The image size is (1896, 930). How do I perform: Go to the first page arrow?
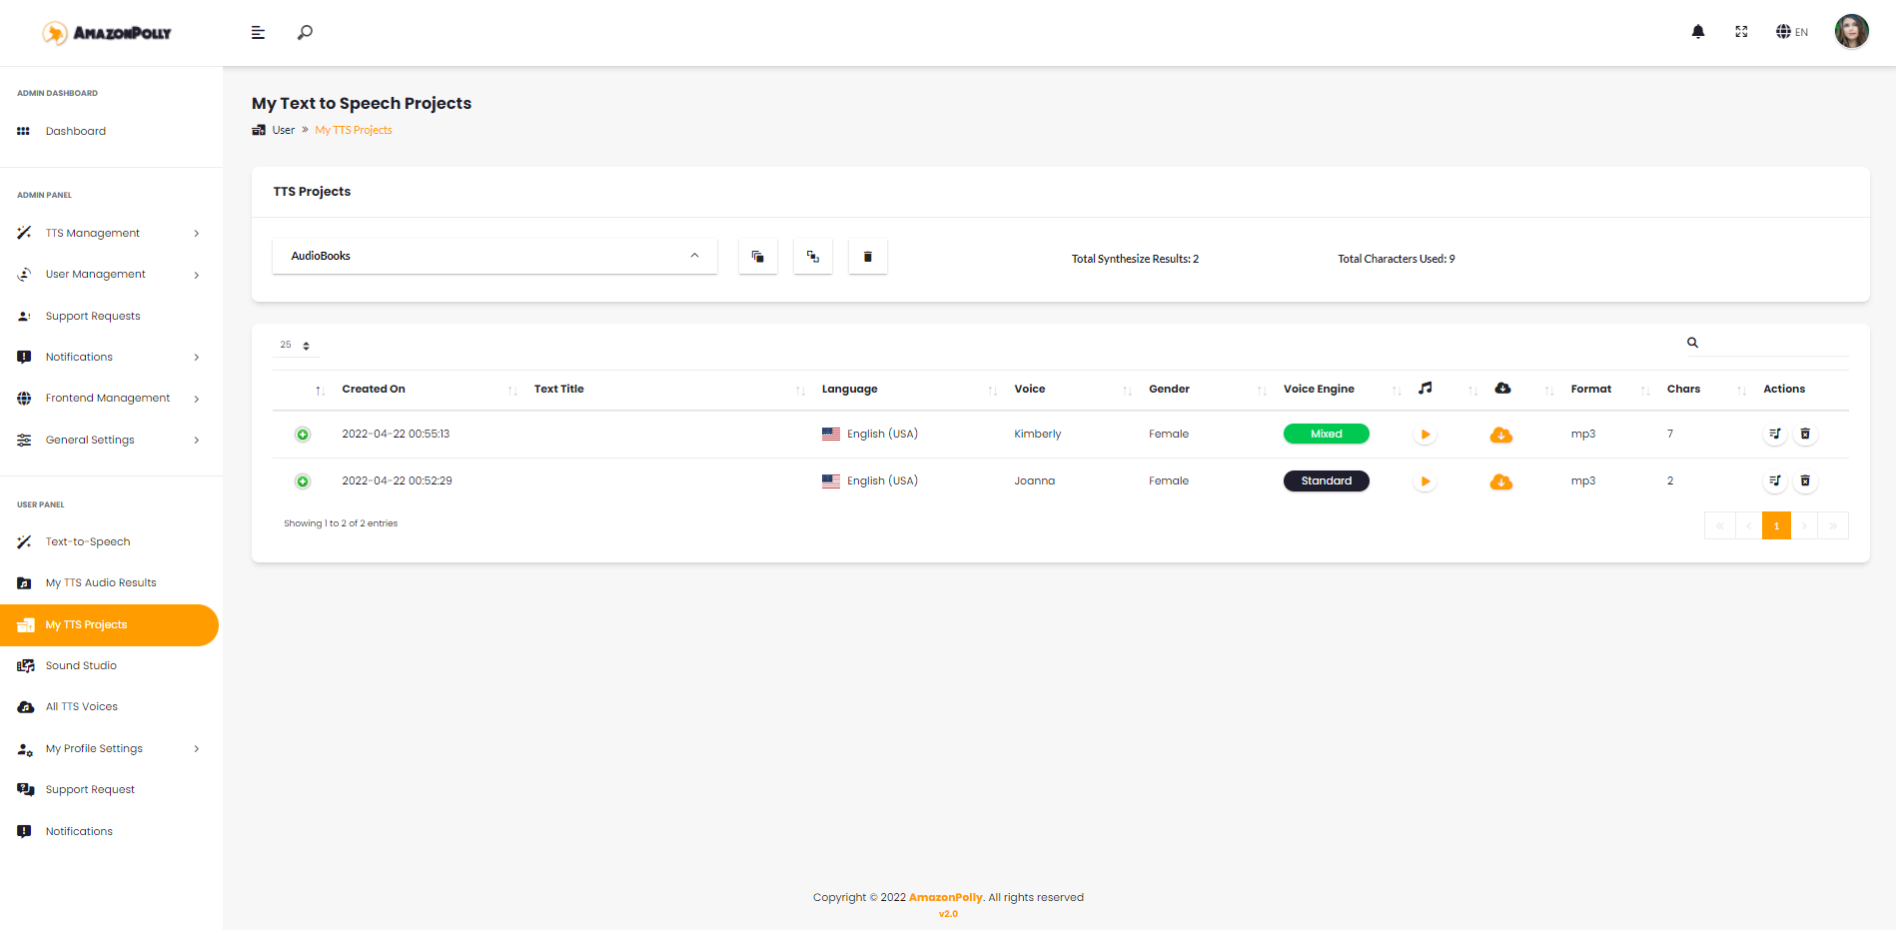tap(1719, 525)
